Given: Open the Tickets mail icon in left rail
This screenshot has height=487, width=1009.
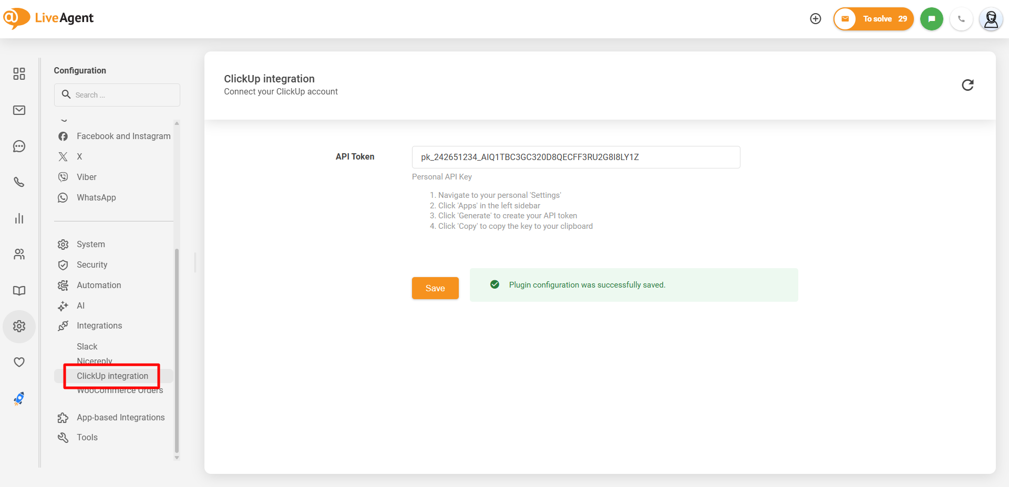Looking at the screenshot, I should click(19, 110).
